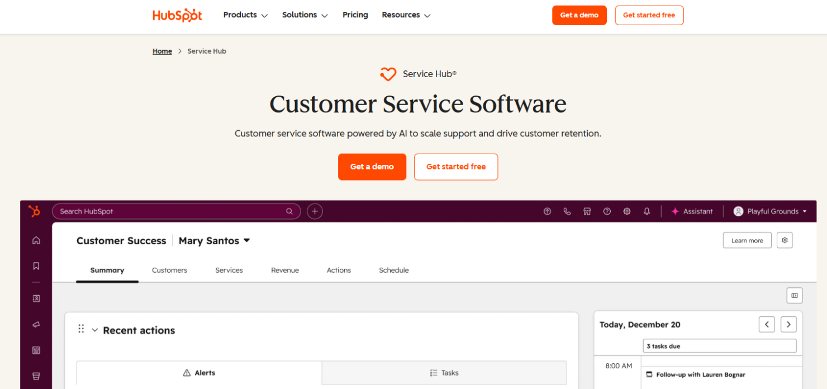Screen dimensions: 827x389
Task: Click the Search HubSpot field
Action: [x=177, y=211]
